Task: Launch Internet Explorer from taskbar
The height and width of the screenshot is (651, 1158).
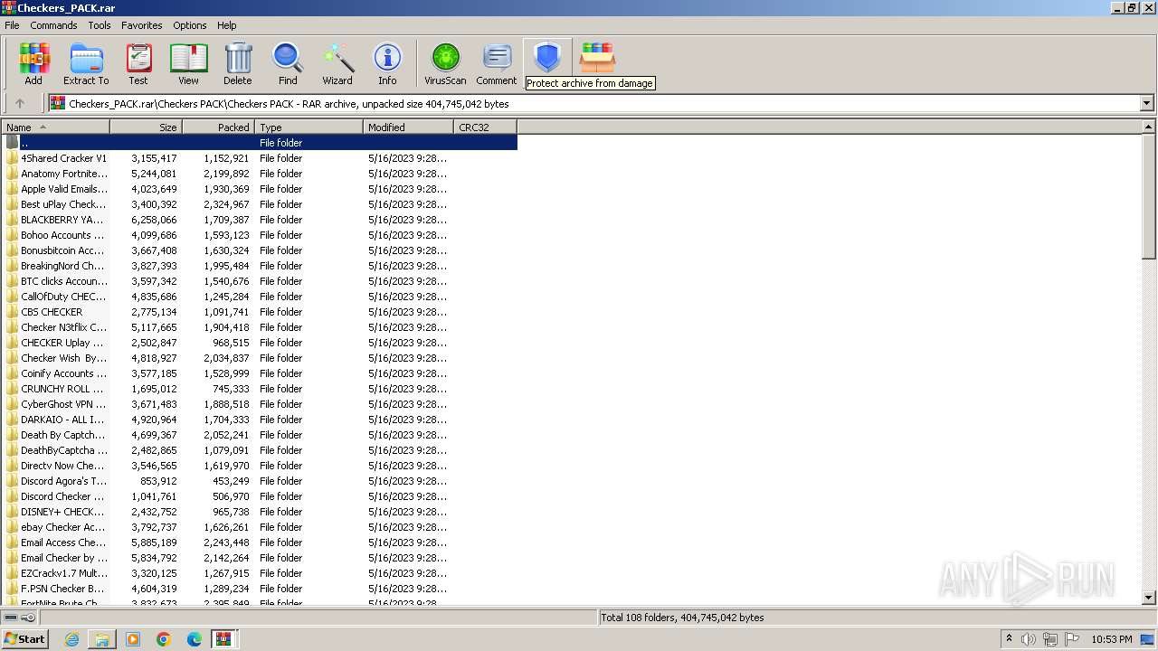Action: tap(71, 639)
